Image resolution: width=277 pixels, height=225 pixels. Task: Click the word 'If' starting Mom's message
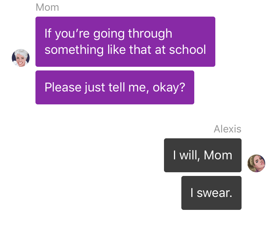point(48,33)
